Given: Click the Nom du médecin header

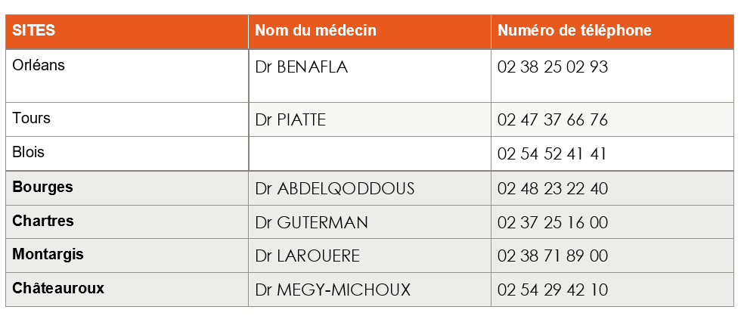Looking at the screenshot, I should tap(315, 31).
